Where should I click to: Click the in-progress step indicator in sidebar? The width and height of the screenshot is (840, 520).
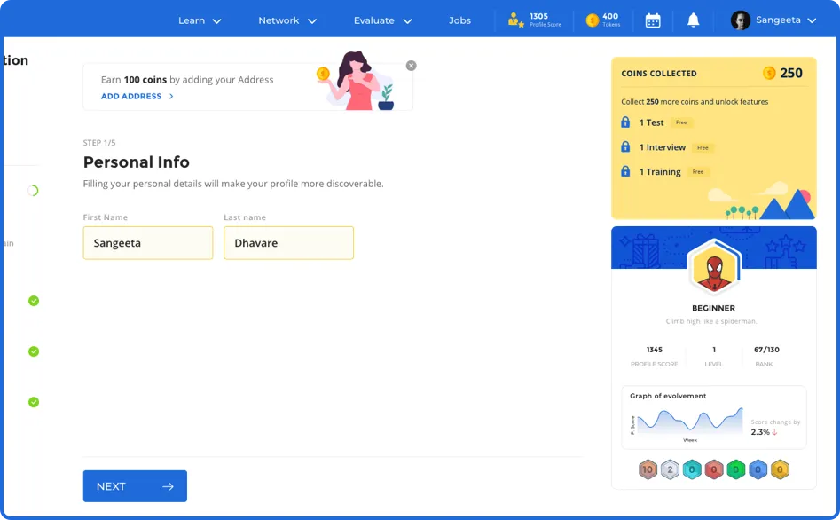pos(33,190)
